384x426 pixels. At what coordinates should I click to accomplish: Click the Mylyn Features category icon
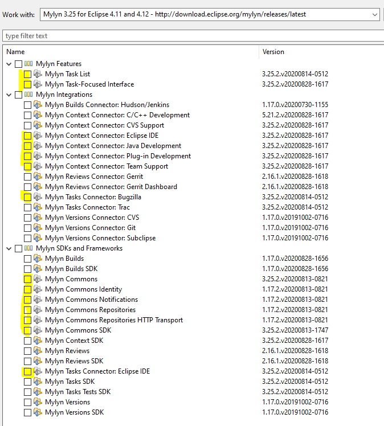click(28, 64)
